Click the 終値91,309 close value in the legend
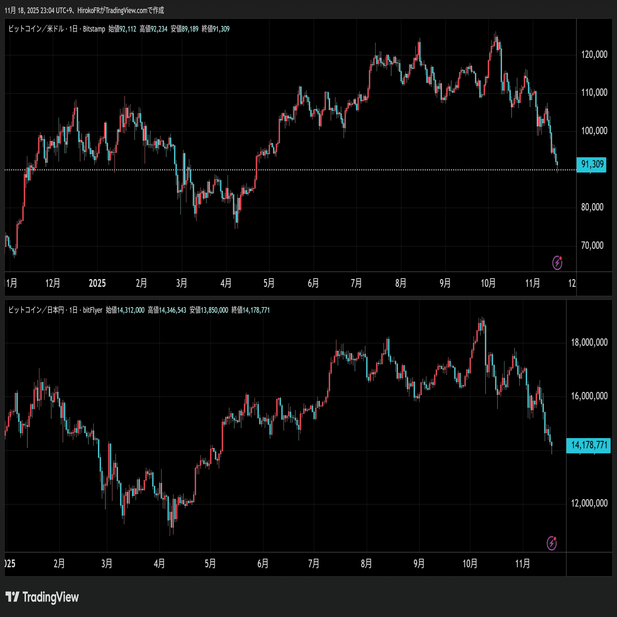 pos(215,29)
